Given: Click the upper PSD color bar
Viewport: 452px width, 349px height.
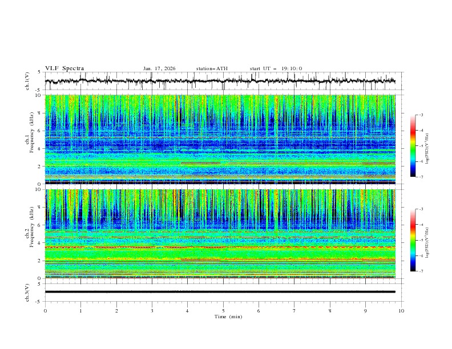Looking at the screenshot, I should 413,146.
